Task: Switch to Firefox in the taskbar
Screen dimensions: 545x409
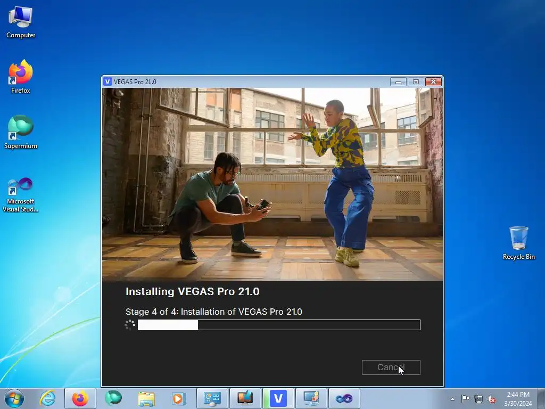Action: [80, 398]
